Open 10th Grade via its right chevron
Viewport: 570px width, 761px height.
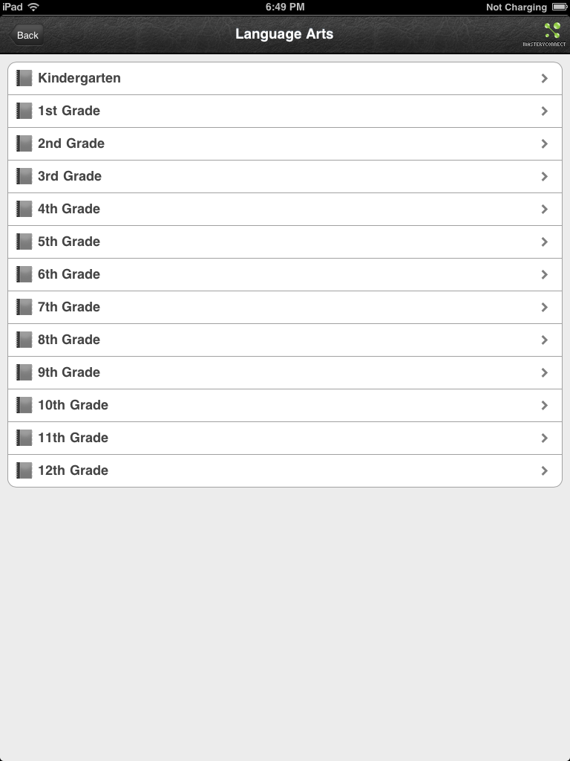click(x=545, y=405)
